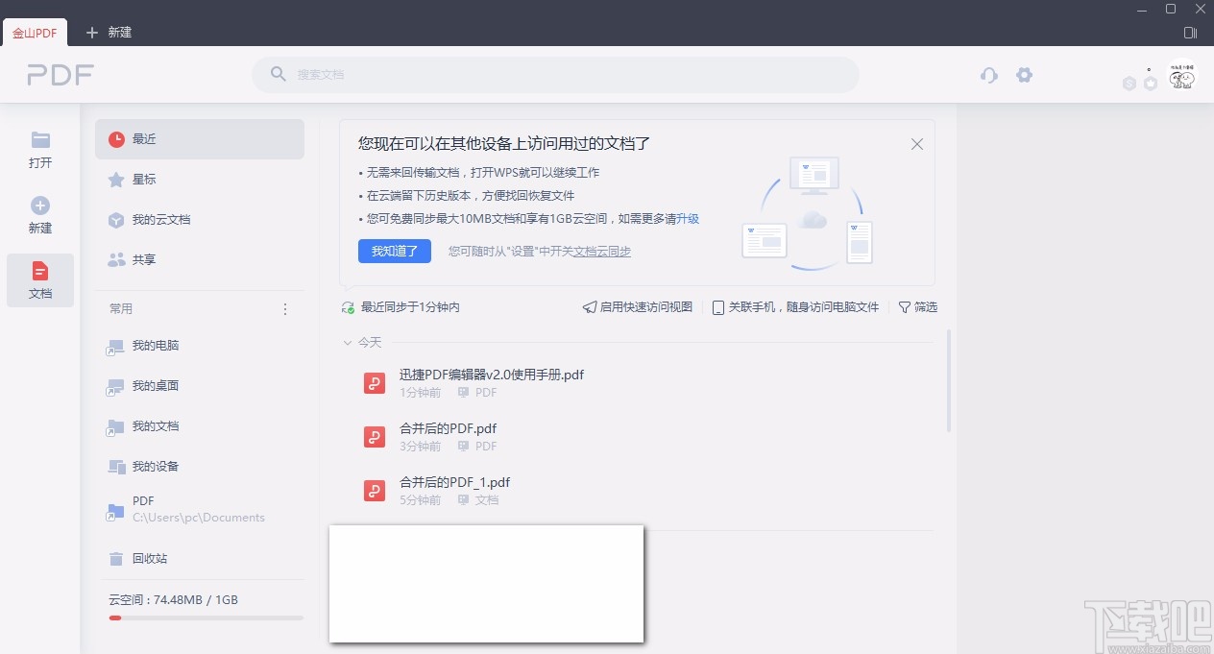Click 关联手机，随身访问电脑文件

796,307
